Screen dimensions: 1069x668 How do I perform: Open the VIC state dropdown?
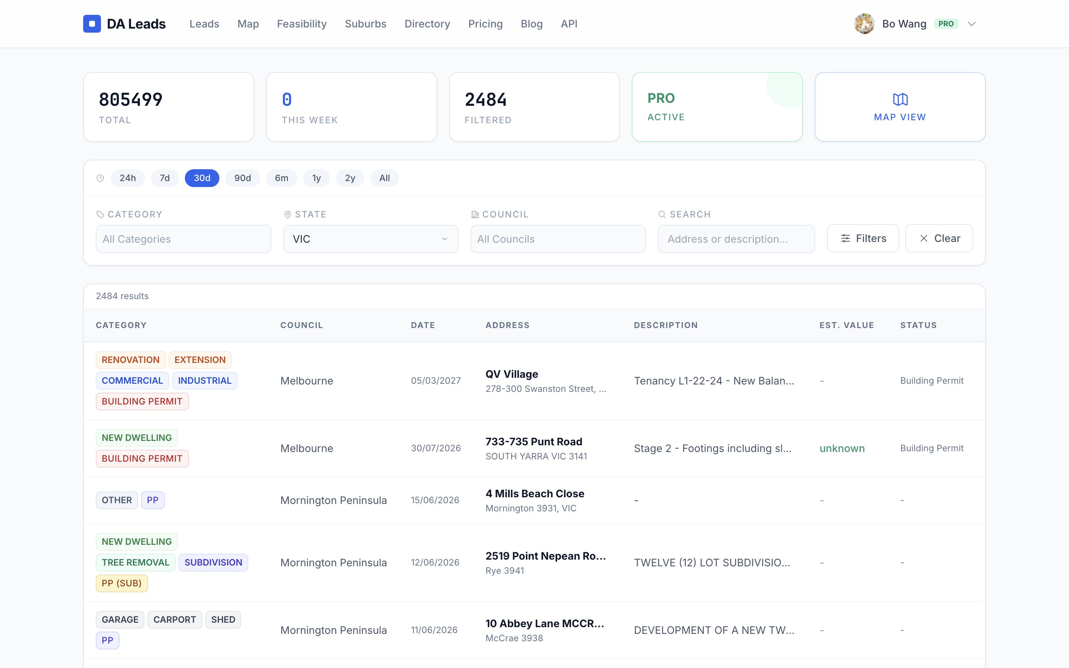point(370,239)
